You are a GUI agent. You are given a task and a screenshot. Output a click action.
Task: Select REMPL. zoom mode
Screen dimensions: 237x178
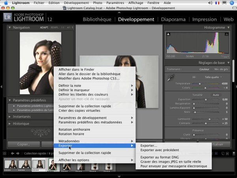click(x=55, y=28)
